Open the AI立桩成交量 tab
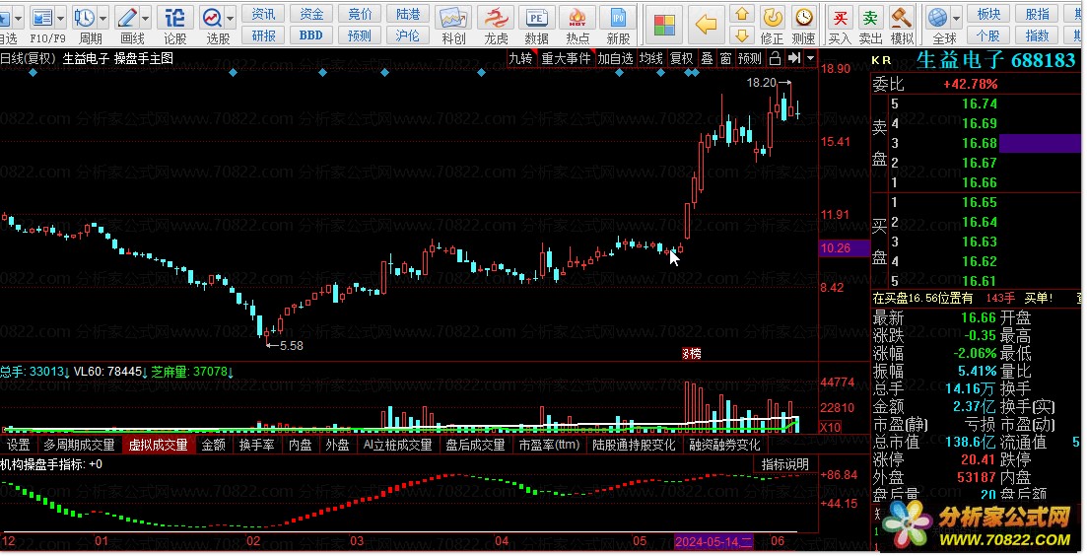1087x556 pixels. [x=397, y=445]
